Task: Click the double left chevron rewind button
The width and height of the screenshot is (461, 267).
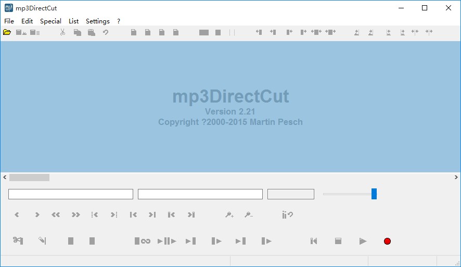Action: point(56,215)
